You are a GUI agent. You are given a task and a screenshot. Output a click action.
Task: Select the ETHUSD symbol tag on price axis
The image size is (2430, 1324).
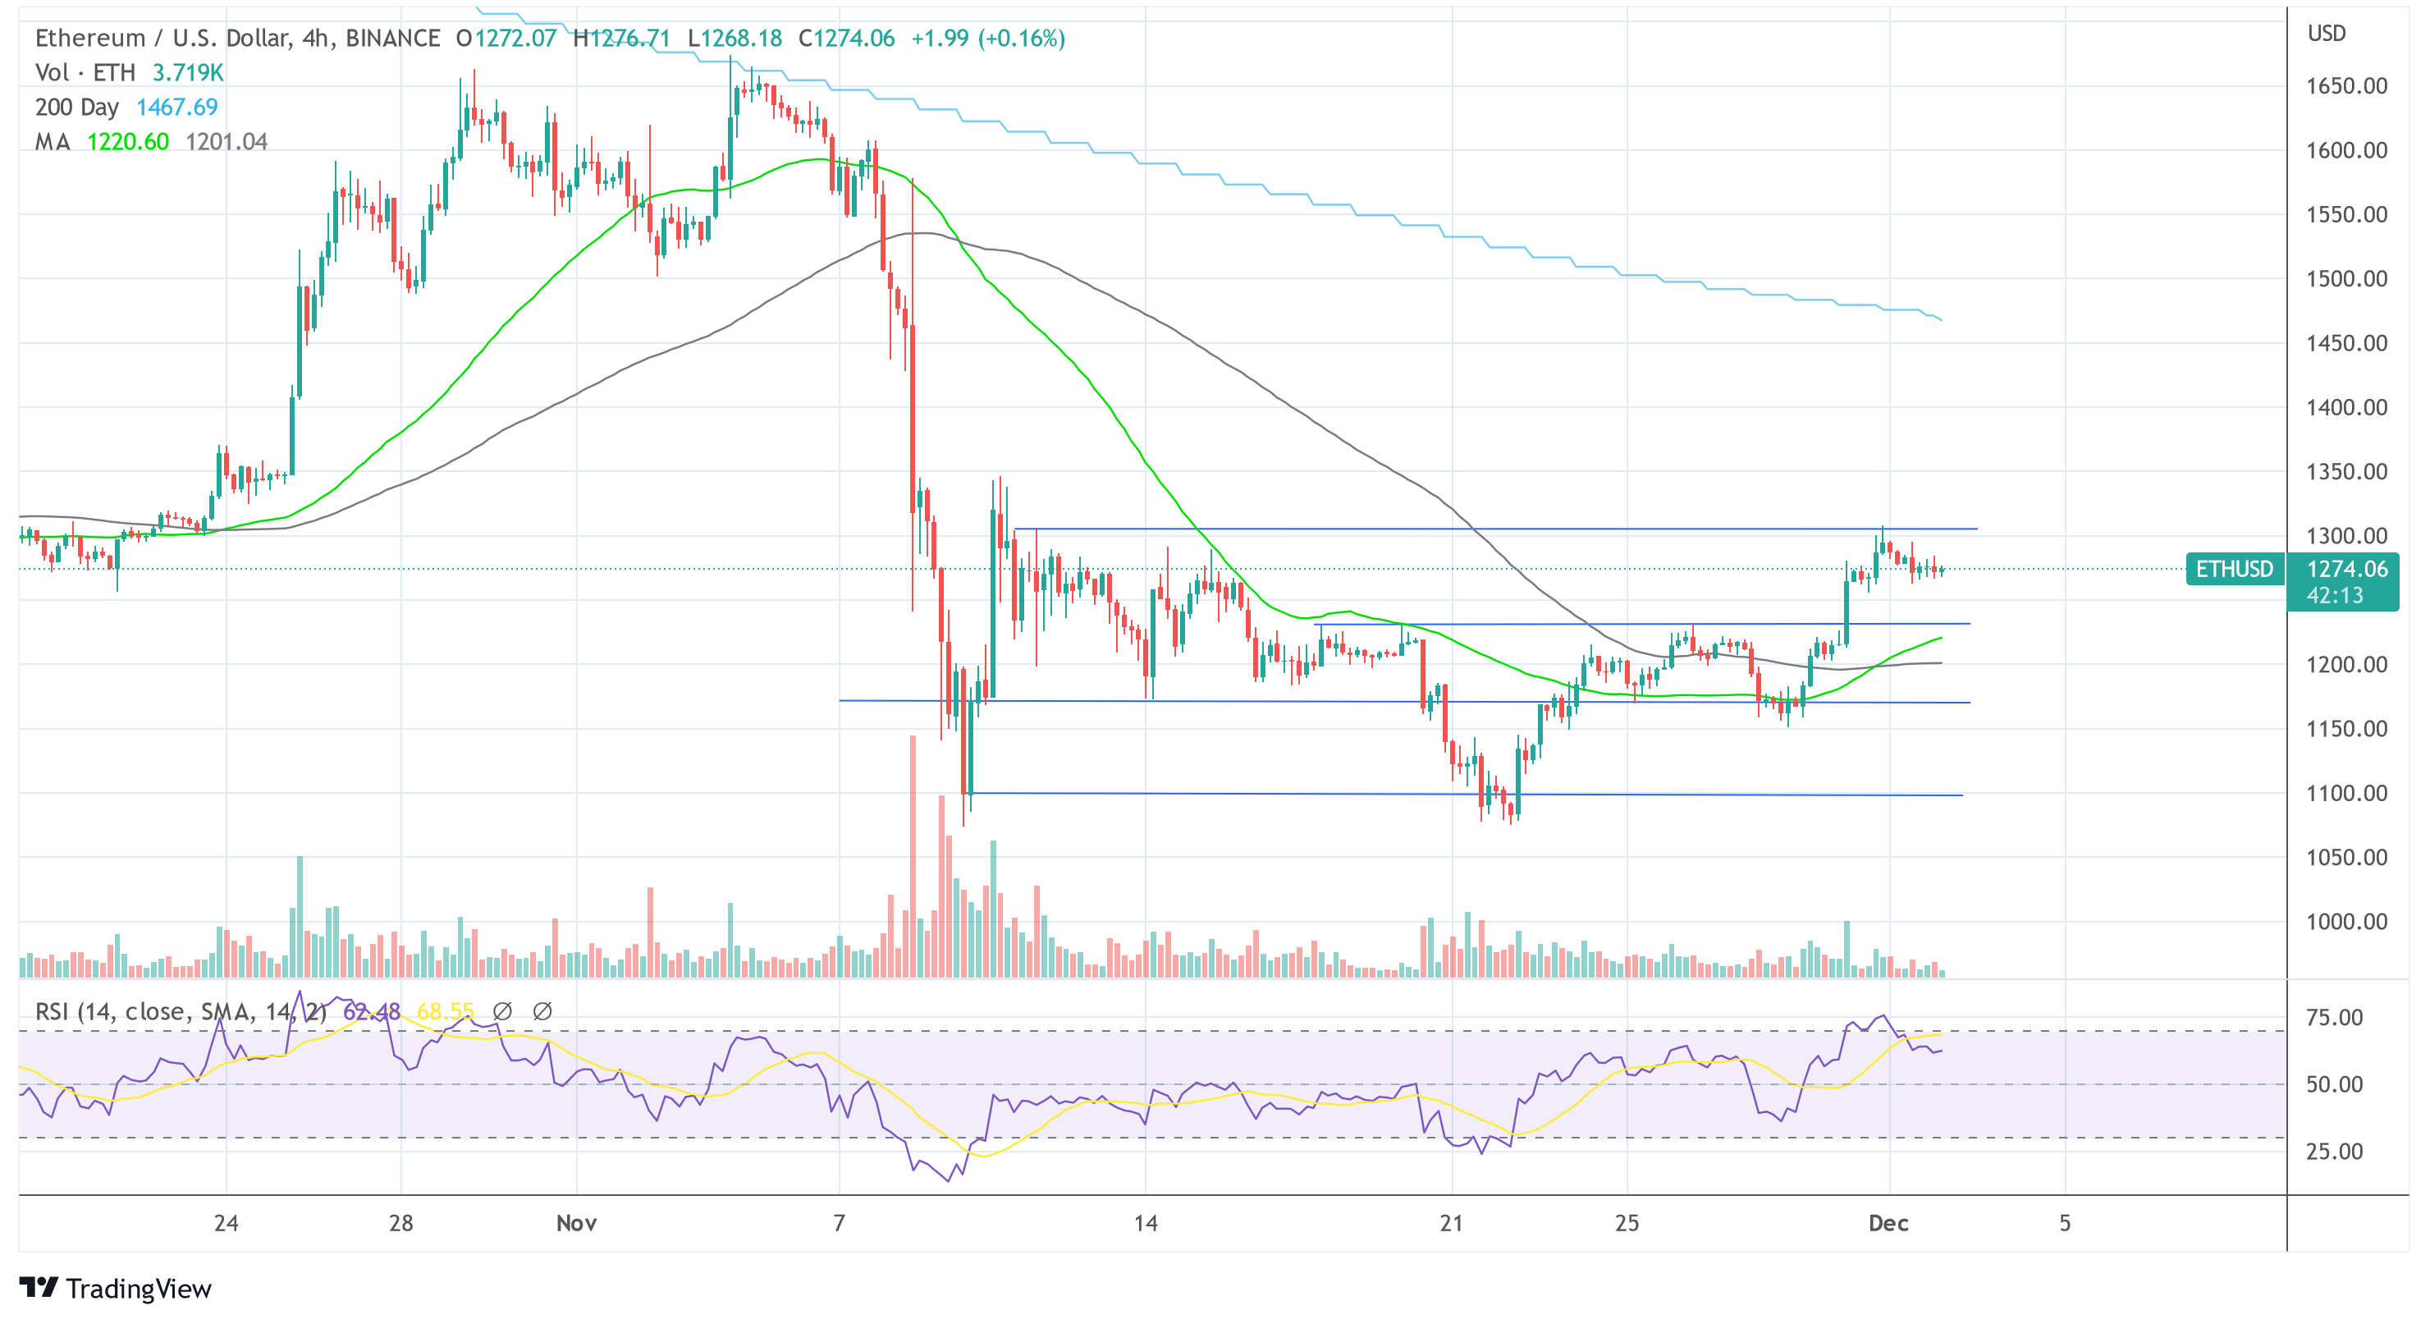2234,569
